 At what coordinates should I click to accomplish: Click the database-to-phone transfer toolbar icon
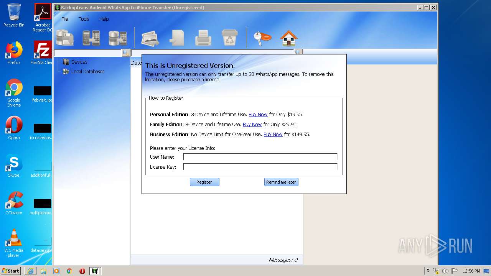(x=118, y=38)
